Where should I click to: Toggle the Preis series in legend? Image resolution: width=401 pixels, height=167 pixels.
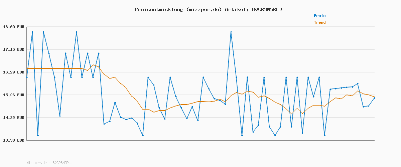click(x=319, y=16)
